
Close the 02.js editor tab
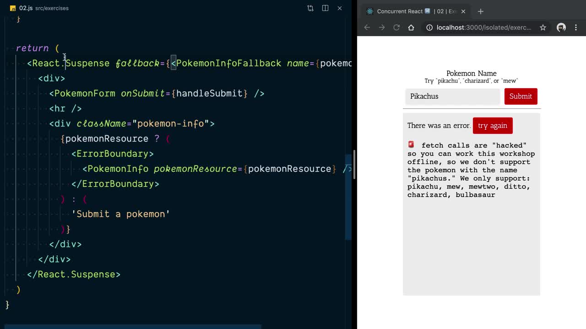340,8
